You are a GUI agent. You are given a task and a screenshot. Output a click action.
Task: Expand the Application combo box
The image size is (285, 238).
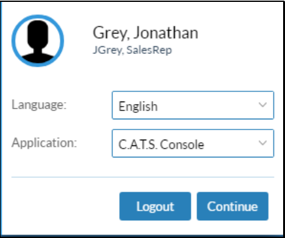193,143
